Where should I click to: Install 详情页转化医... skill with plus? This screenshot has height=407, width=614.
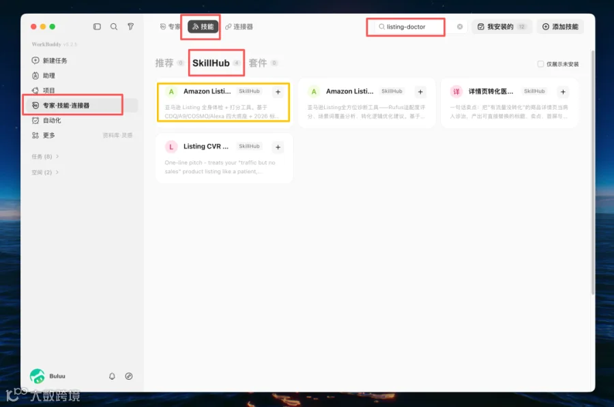[563, 92]
